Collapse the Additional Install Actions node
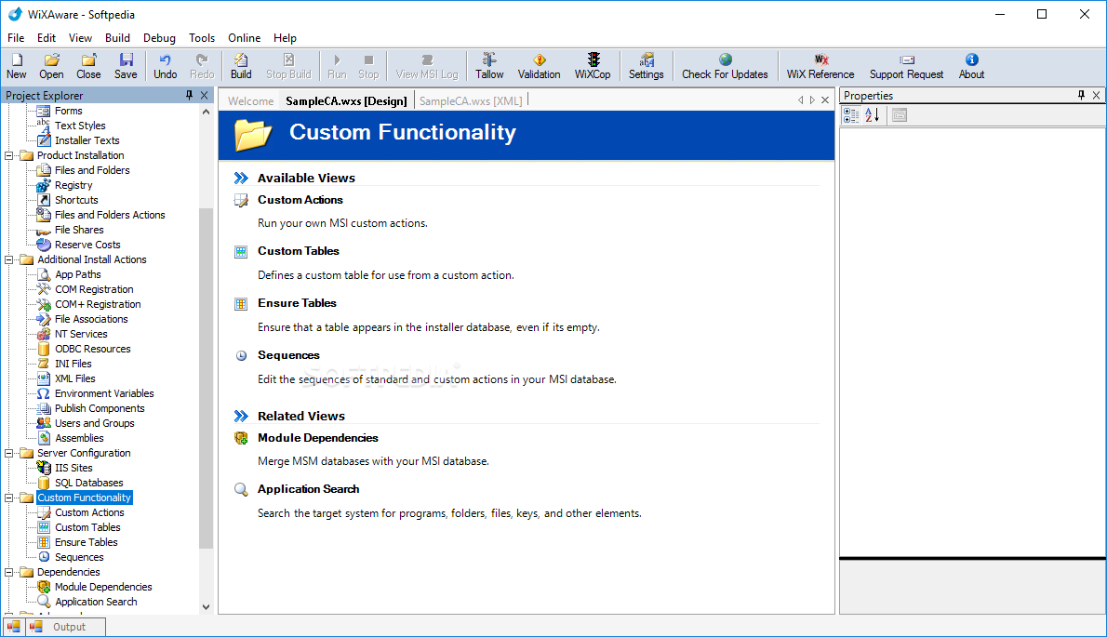Image resolution: width=1107 pixels, height=637 pixels. click(9, 259)
